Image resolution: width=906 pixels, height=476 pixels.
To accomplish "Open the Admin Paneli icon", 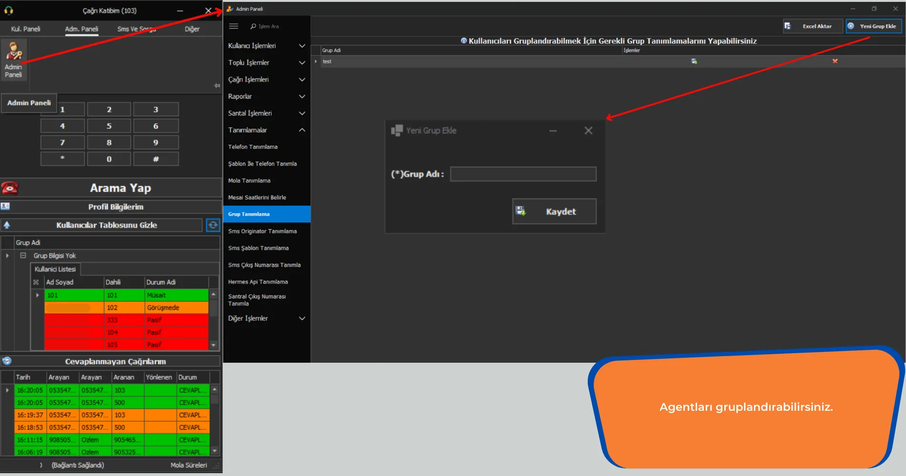I will (13, 60).
